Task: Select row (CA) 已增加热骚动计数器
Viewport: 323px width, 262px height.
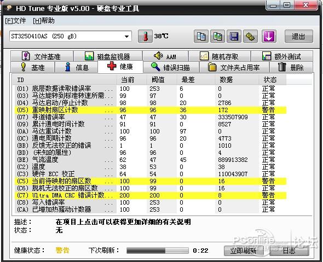Action: tap(151, 209)
